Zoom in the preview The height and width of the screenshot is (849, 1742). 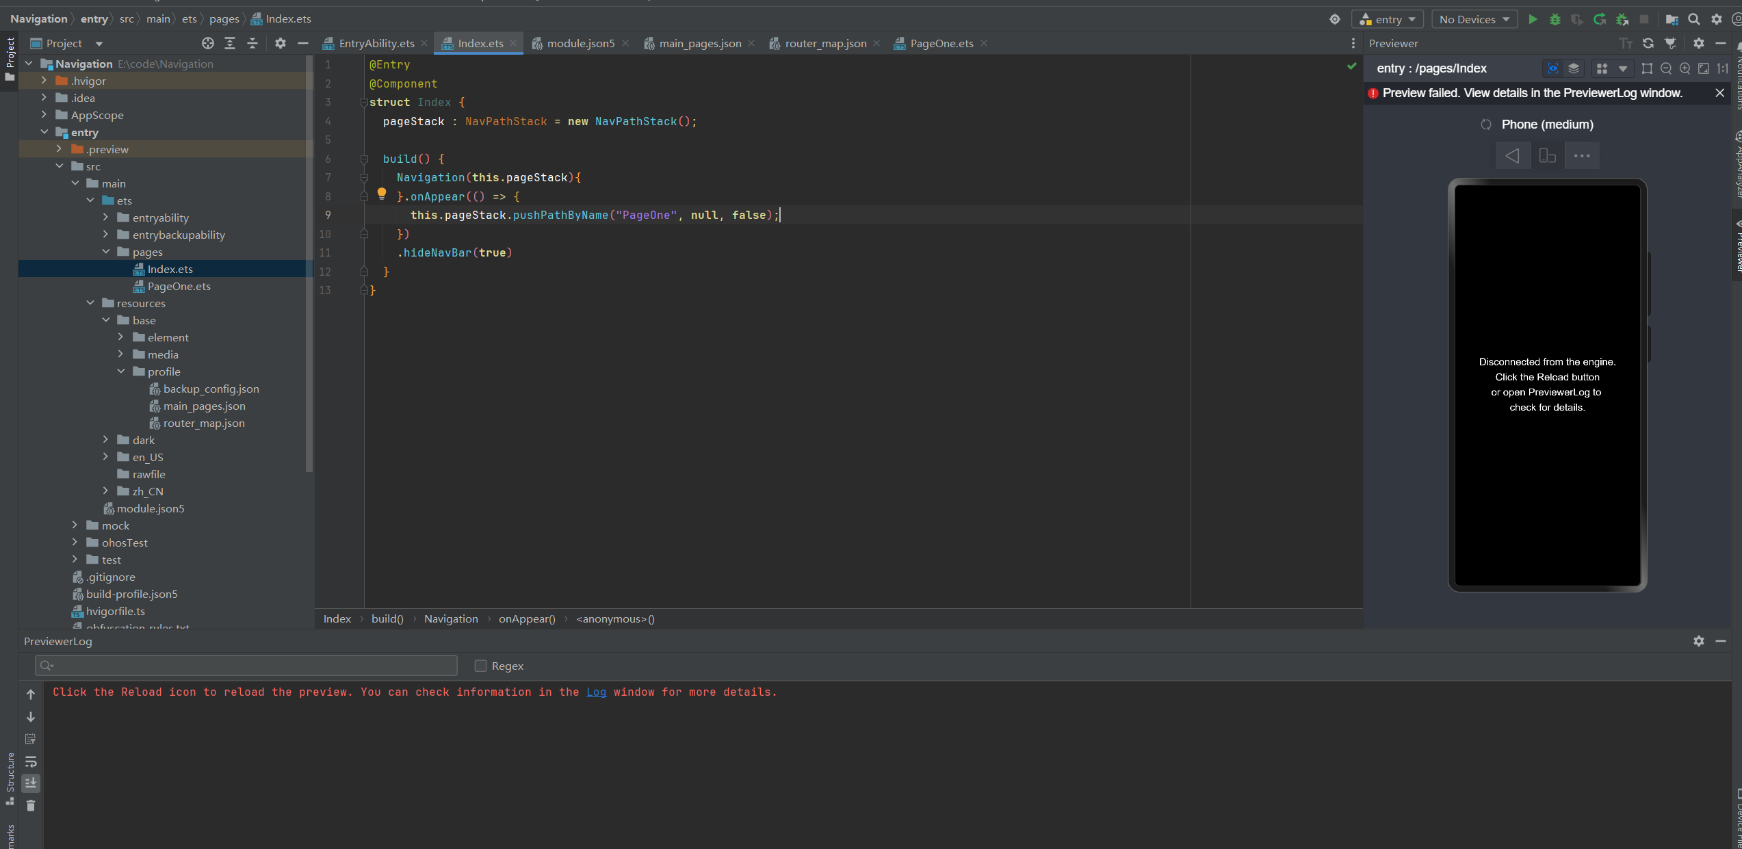click(1685, 68)
